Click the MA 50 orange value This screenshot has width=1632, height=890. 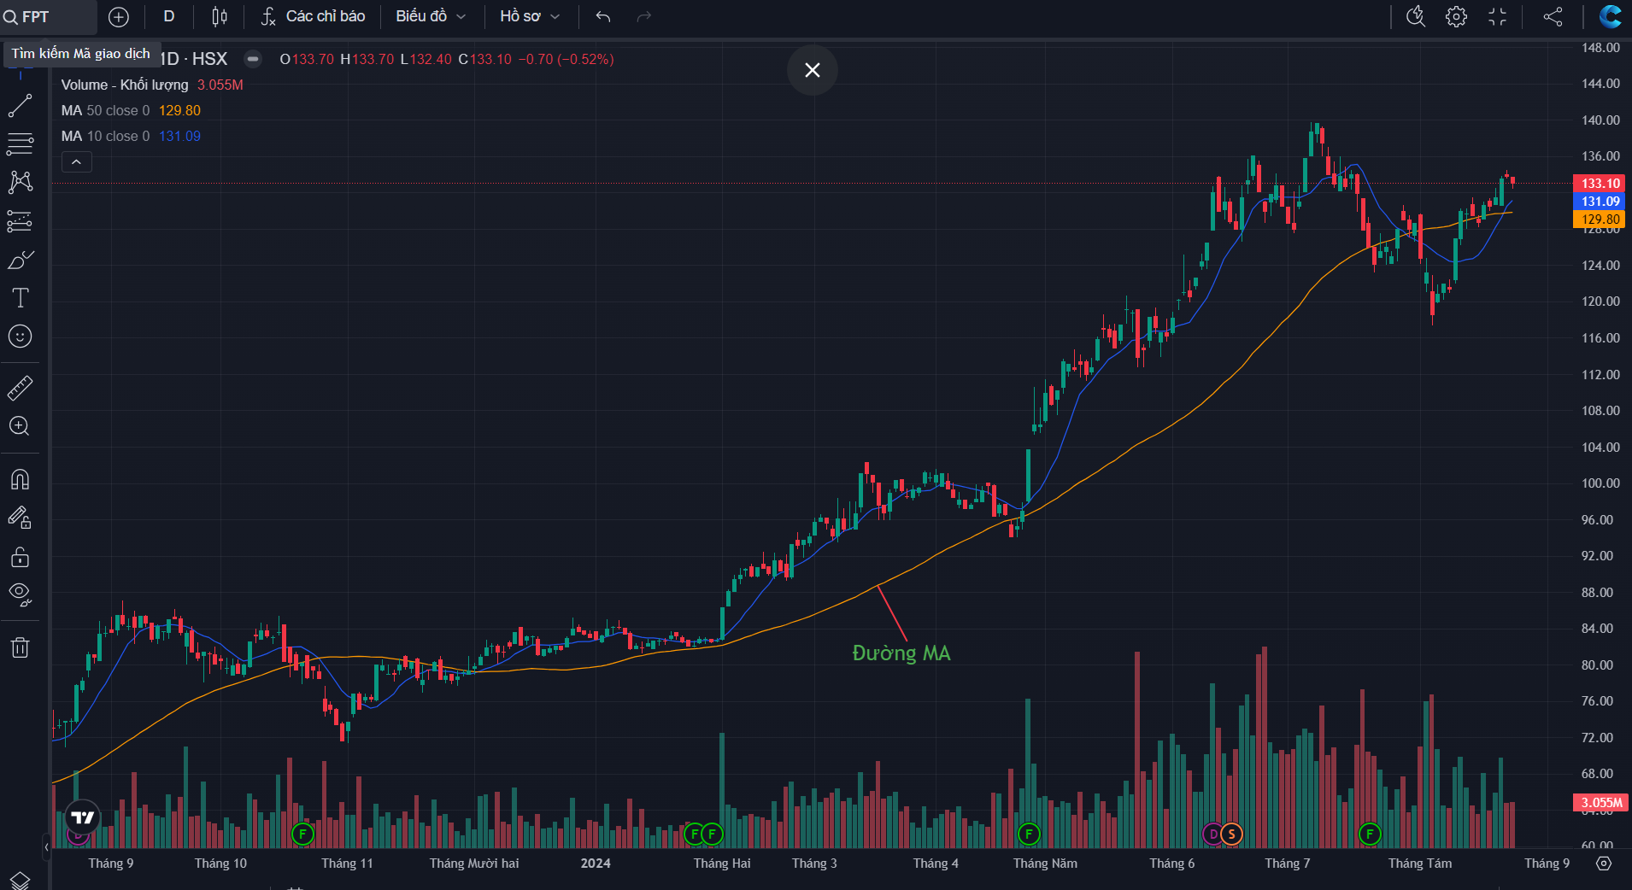point(179,110)
